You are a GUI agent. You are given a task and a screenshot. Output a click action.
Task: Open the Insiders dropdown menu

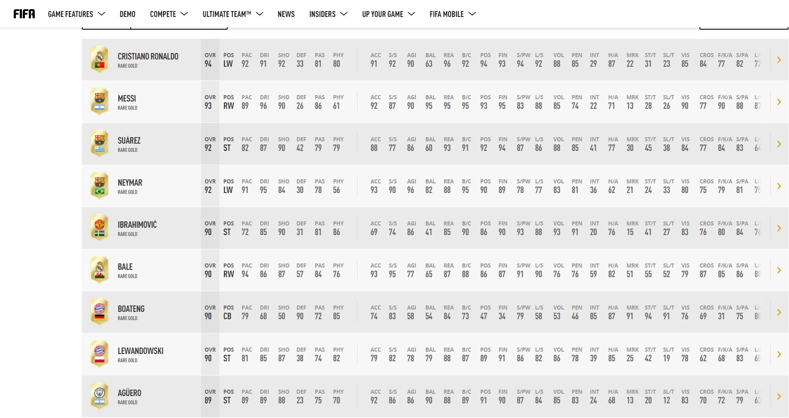328,14
